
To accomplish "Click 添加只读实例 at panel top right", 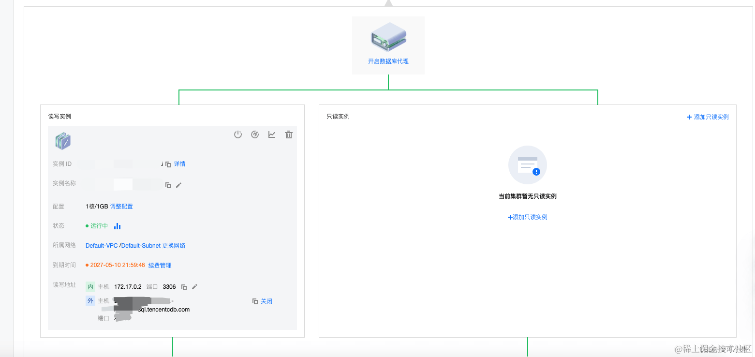I will pos(708,117).
